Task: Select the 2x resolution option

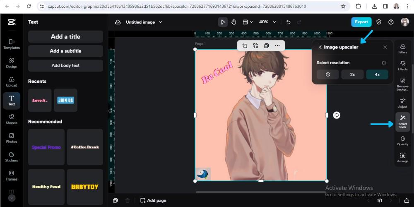Action: 352,75
